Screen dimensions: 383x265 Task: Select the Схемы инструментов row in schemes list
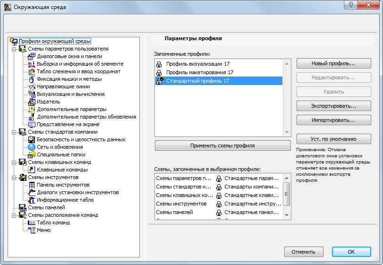pos(219,204)
